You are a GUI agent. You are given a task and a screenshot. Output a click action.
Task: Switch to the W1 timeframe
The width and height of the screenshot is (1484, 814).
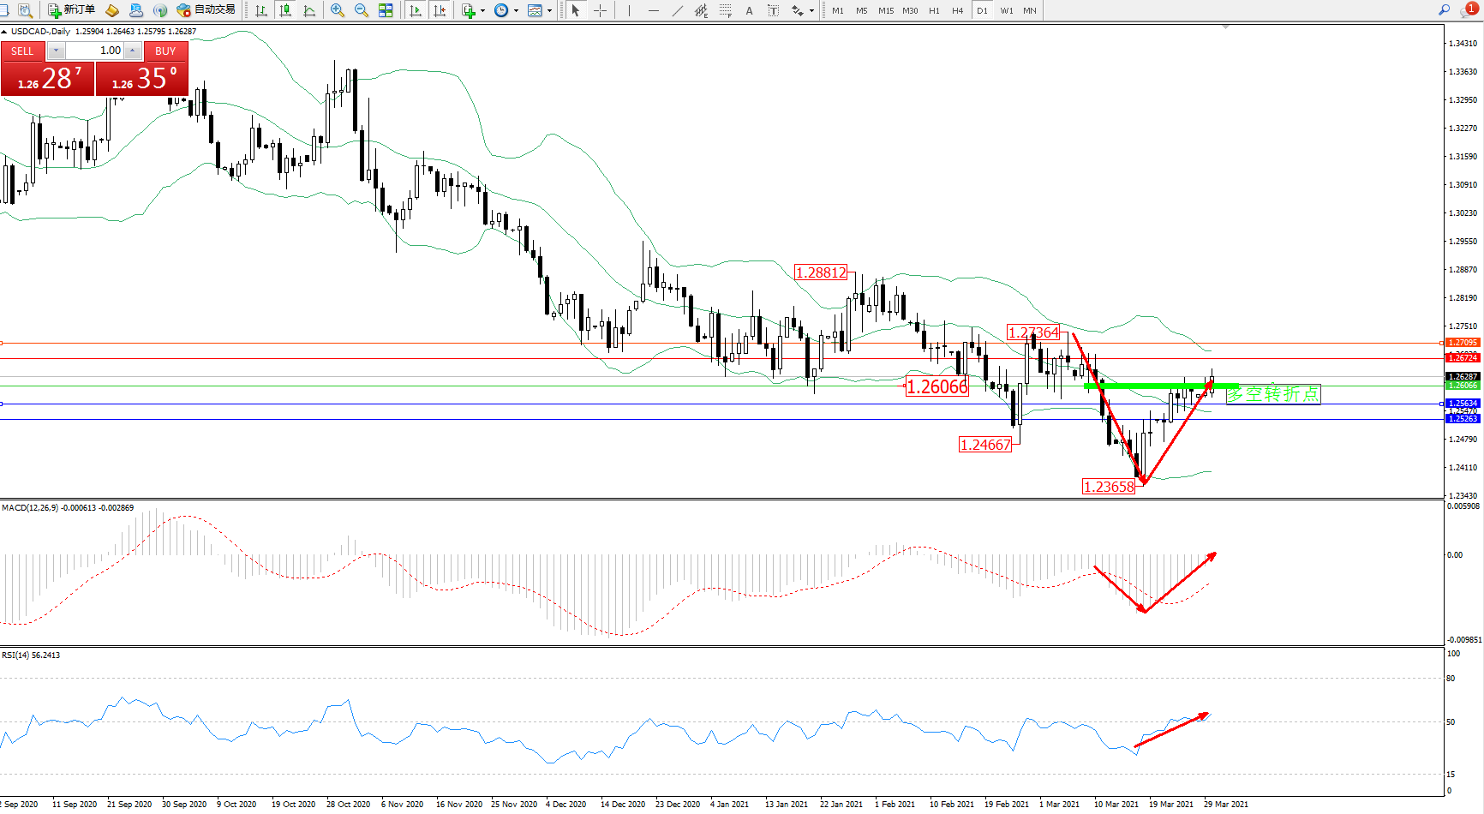[1006, 10]
